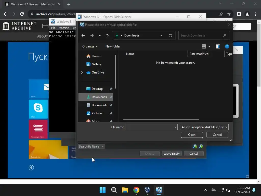Image resolution: width=261 pixels, height=196 pixels.
Task: Expand the address bar path history dropdown
Action: click(161, 35)
